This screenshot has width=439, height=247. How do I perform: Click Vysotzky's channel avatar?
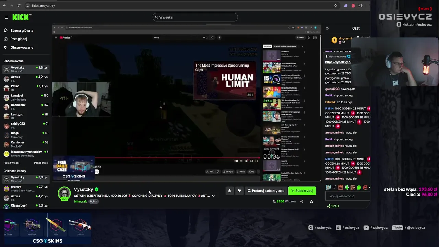click(x=64, y=193)
